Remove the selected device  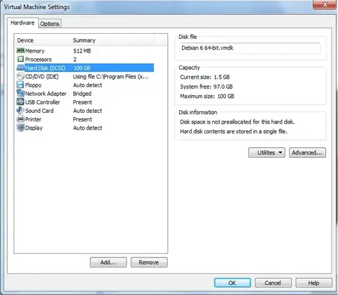(149, 262)
